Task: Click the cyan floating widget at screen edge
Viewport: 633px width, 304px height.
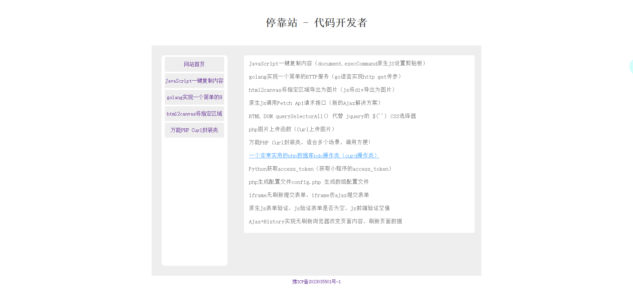Action: click(631, 67)
